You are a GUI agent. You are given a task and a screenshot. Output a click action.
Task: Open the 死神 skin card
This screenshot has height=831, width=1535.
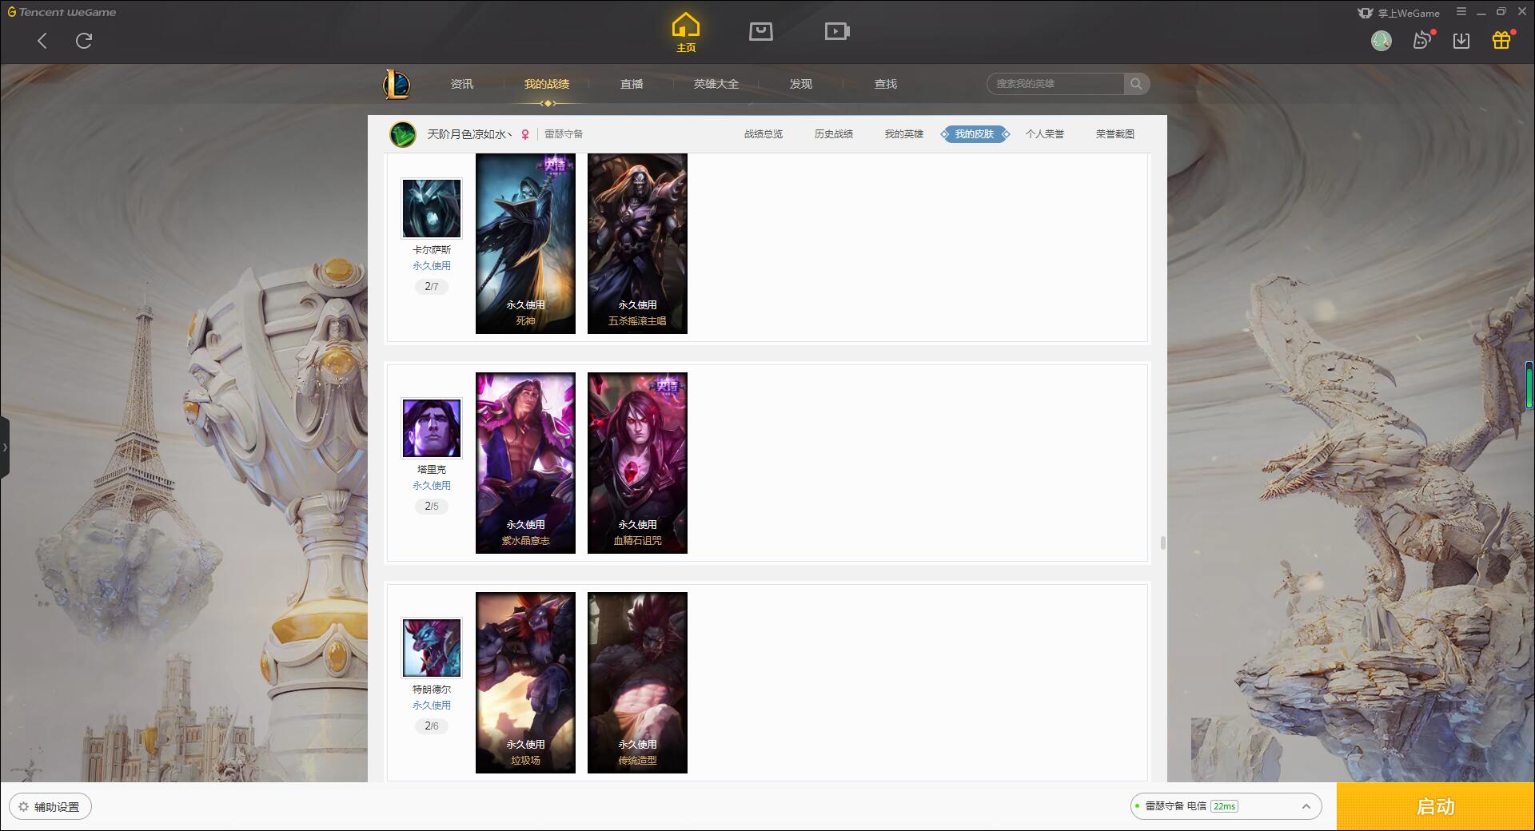525,244
